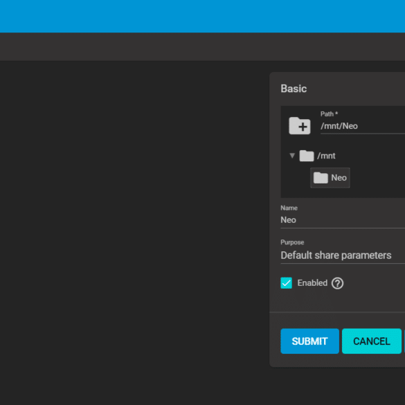Select the Neo folder in tree
This screenshot has height=405, width=405.
coord(330,178)
